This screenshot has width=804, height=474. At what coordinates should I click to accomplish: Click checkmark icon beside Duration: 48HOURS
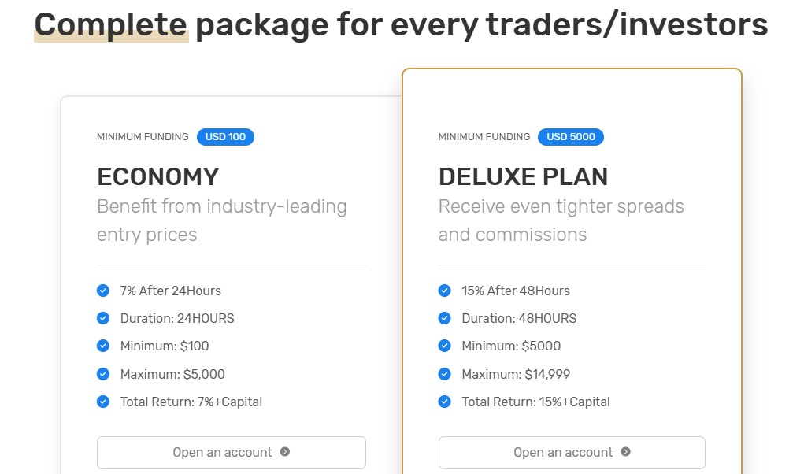point(445,318)
